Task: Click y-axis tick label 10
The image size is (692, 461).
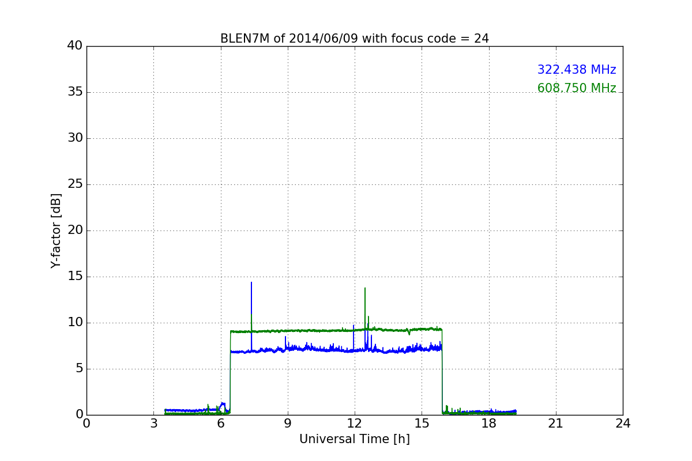Action: coord(75,323)
